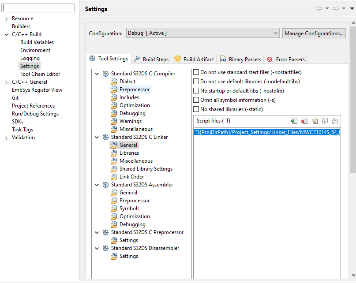Click the Move Up script file icon
Image resolution: width=356 pixels, height=283 pixels.
[325, 121]
